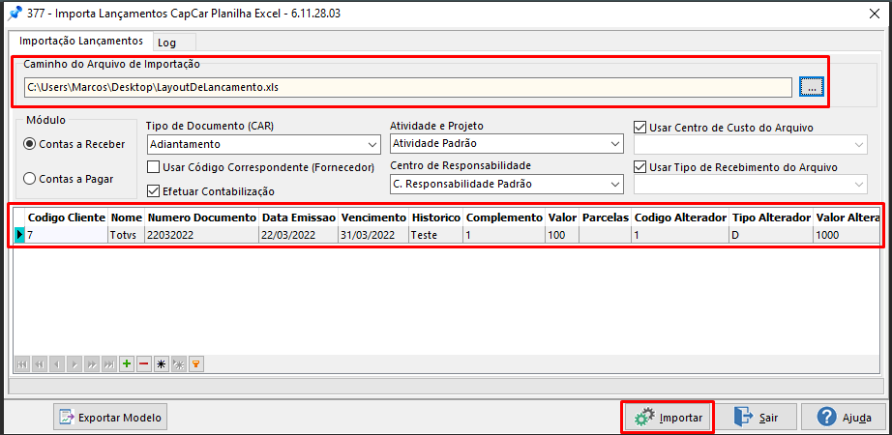The height and width of the screenshot is (435, 892).
Task: Click the Nome column header
Action: [127, 217]
